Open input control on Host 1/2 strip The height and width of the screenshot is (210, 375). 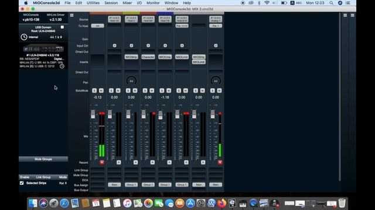pos(115,45)
